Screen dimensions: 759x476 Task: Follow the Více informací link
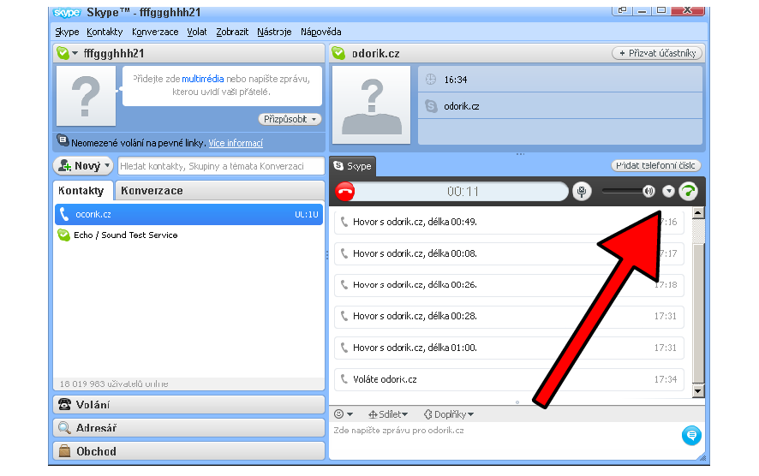(x=236, y=143)
